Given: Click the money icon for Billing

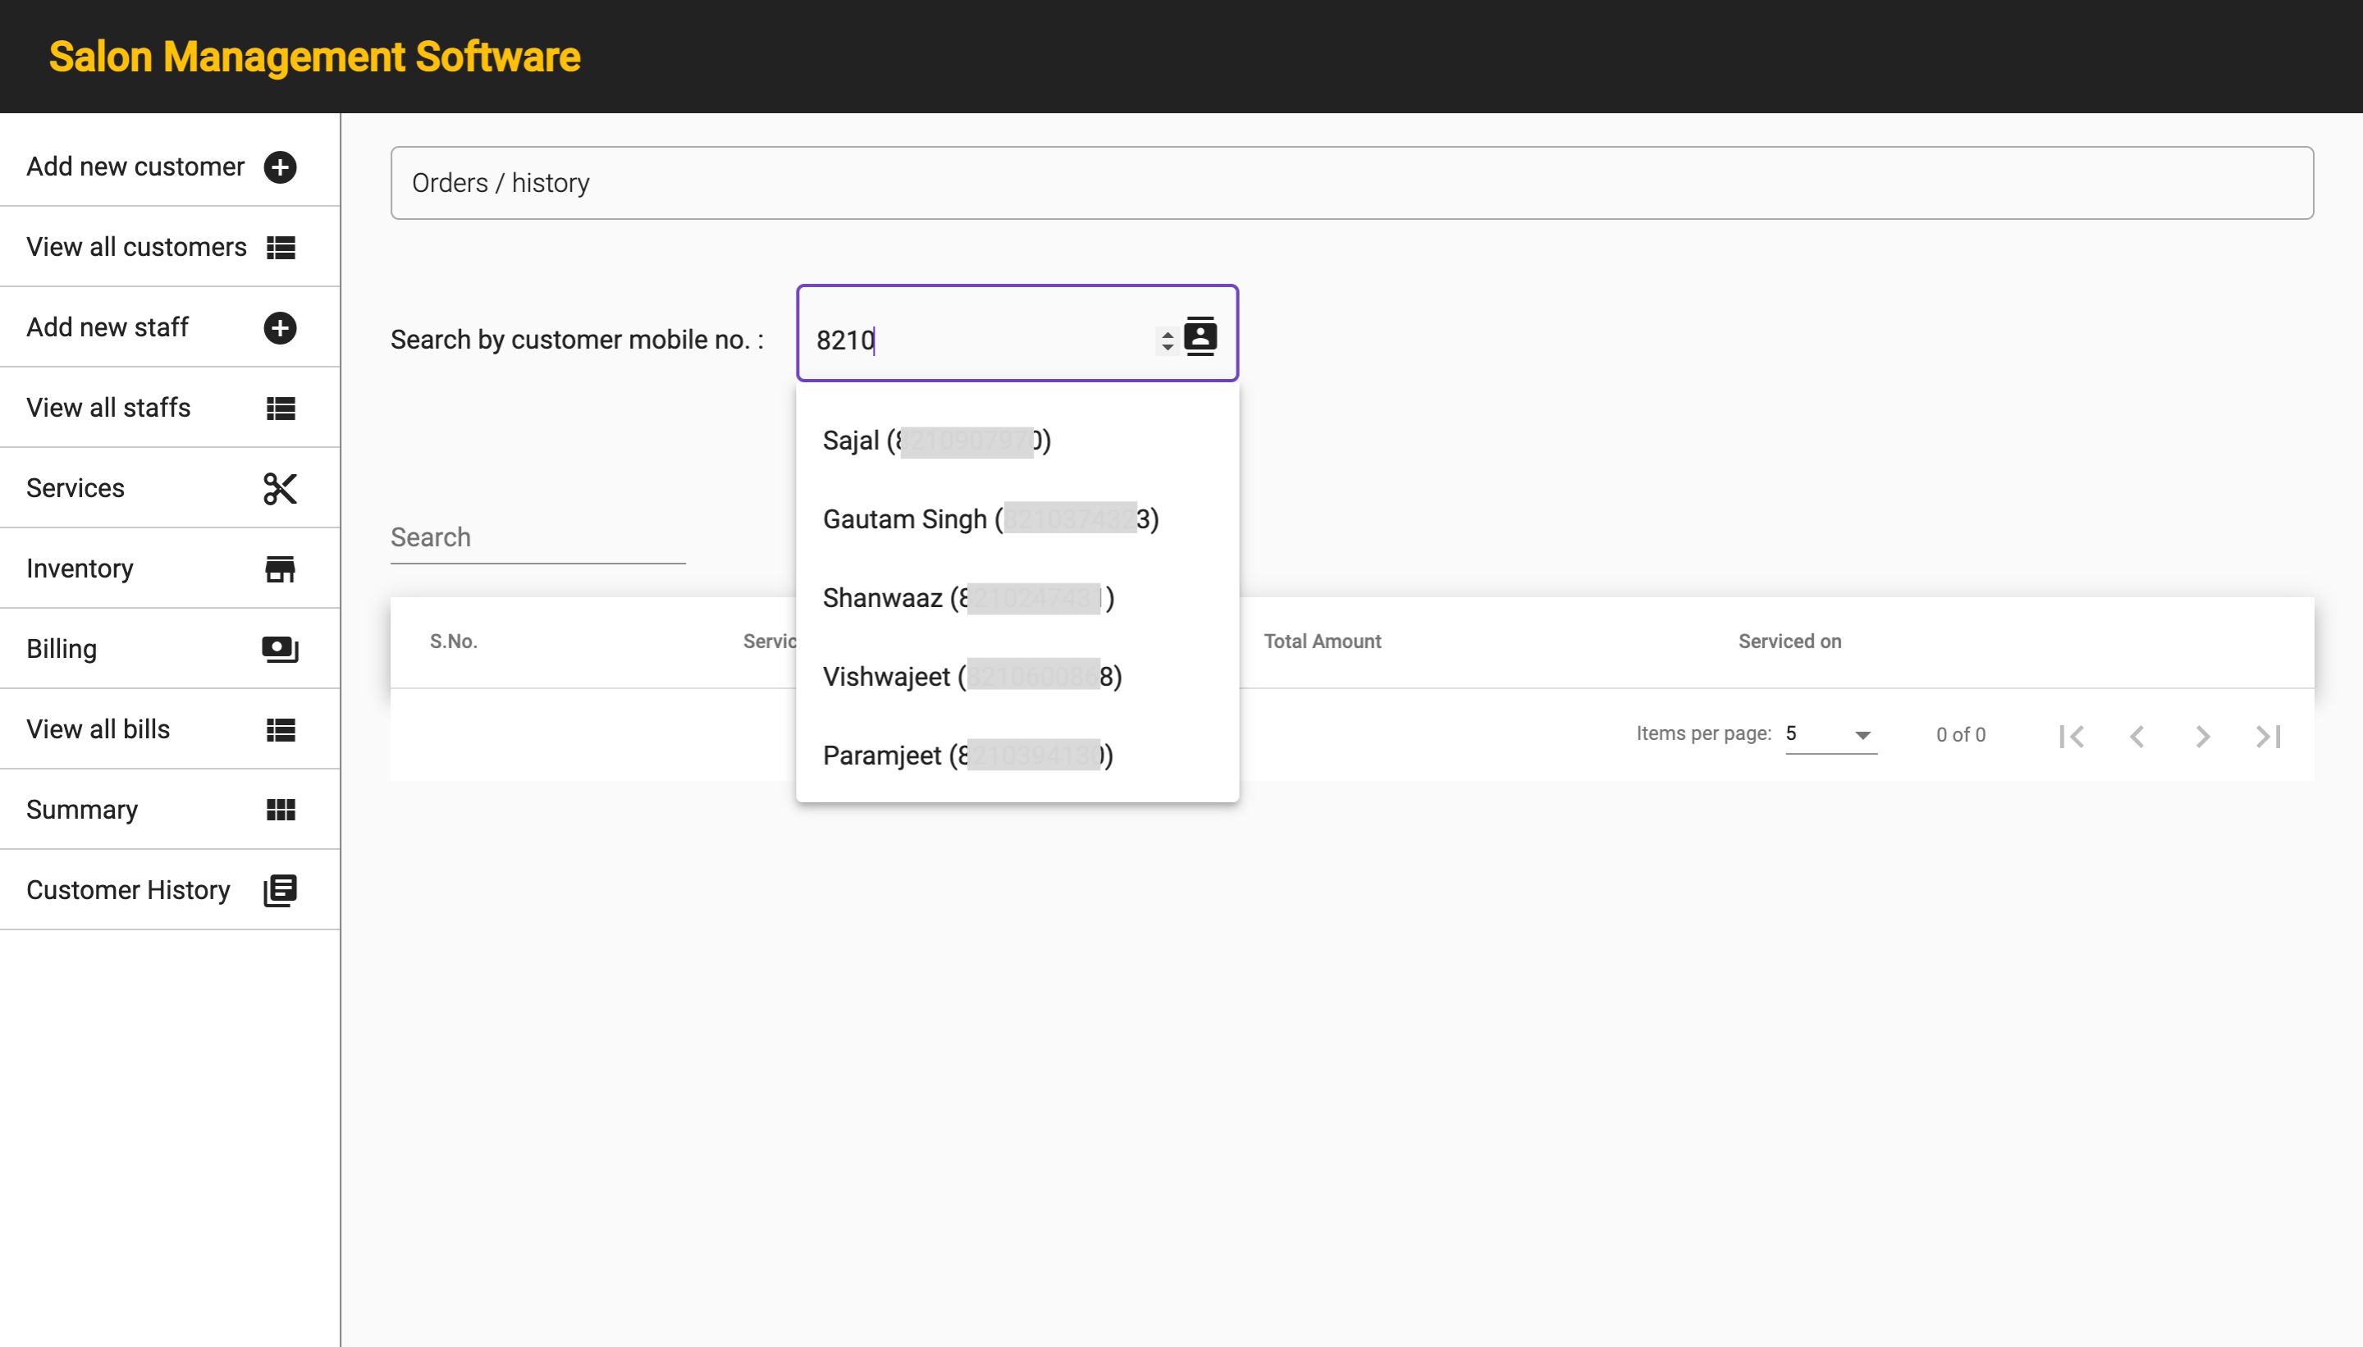Looking at the screenshot, I should coord(280,650).
